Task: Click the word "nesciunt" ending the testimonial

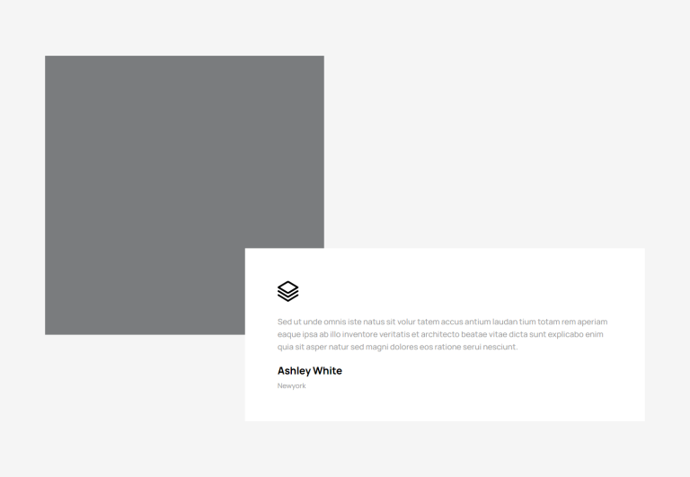Action: (499, 347)
